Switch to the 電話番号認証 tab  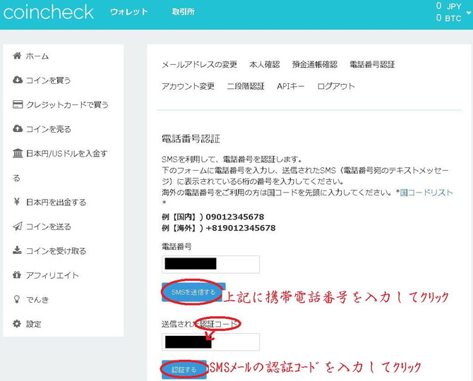point(372,64)
